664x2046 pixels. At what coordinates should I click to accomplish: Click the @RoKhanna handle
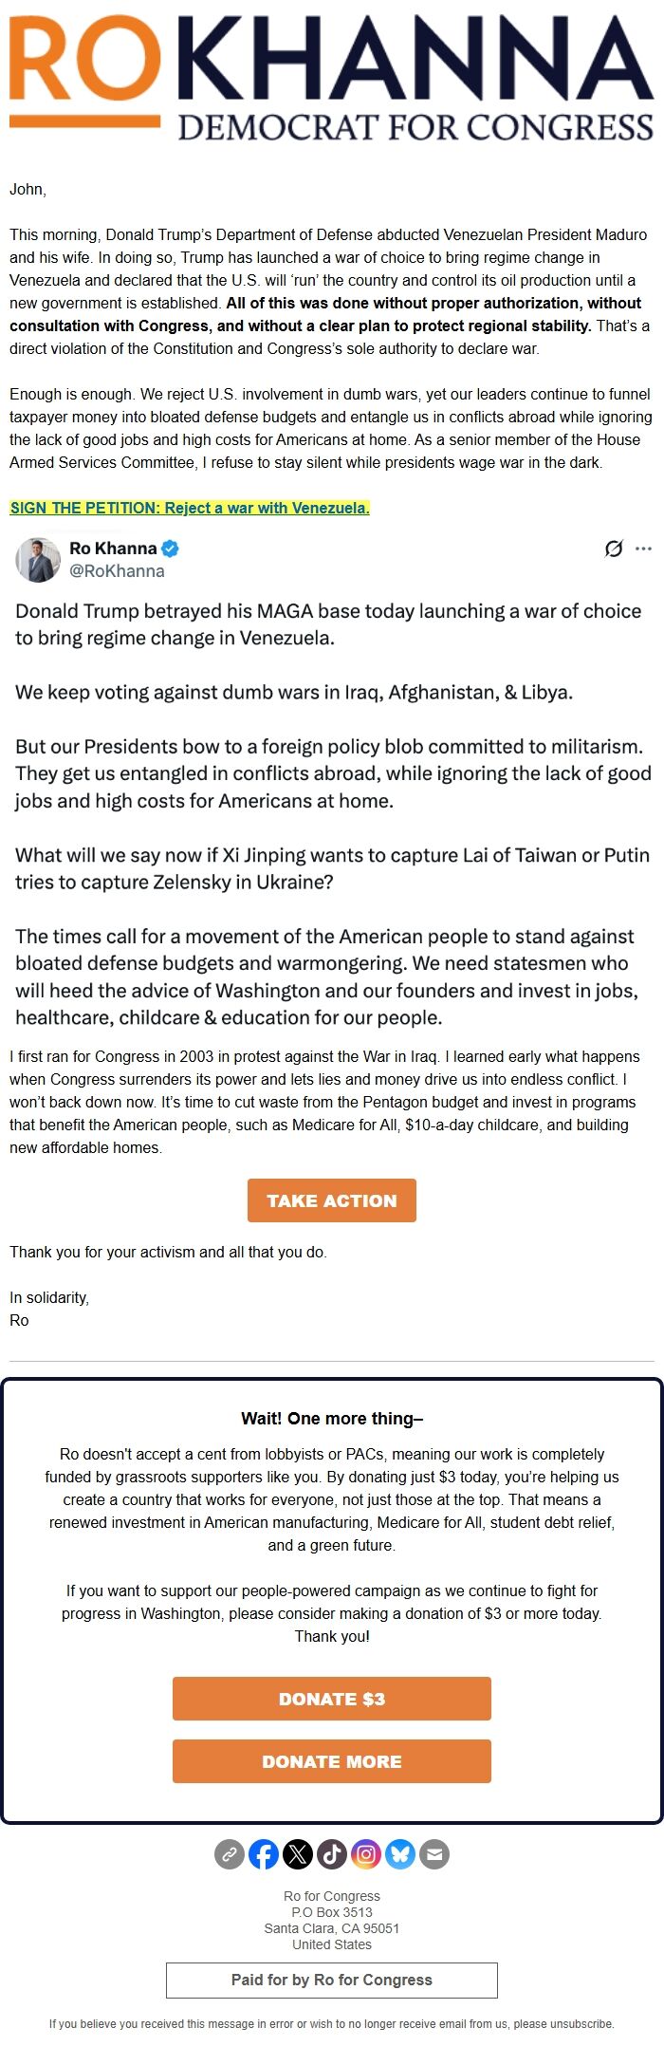(x=116, y=571)
